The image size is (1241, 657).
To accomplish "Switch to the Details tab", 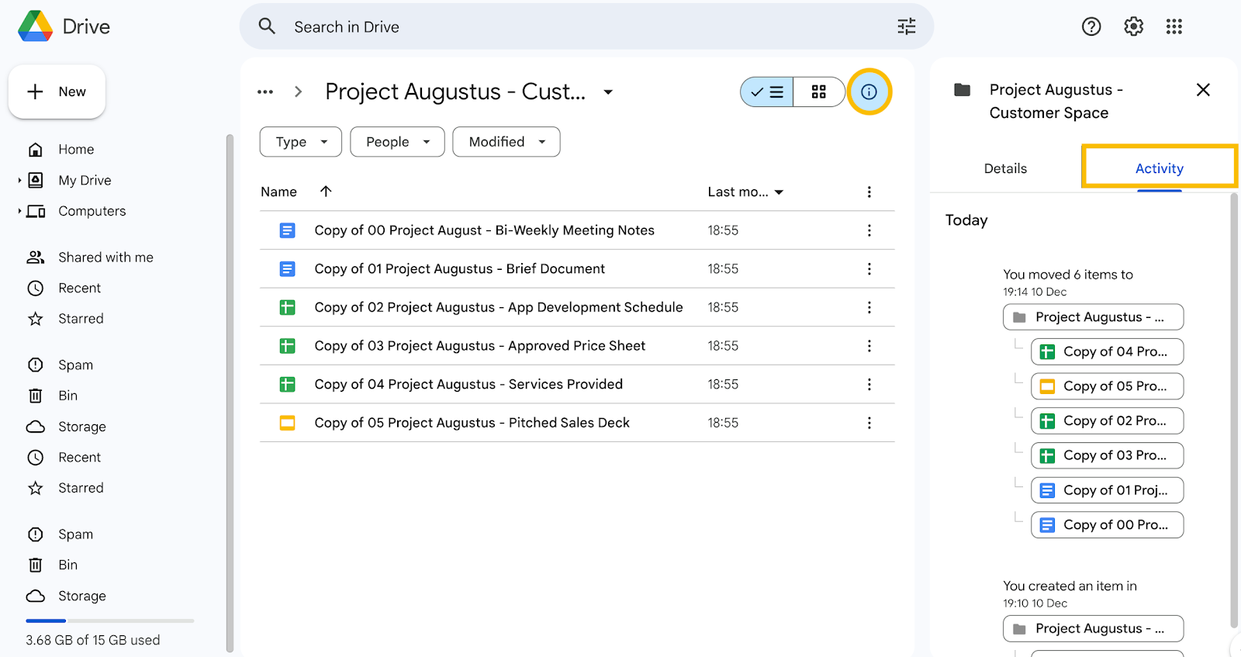I will pyautogui.click(x=1005, y=168).
